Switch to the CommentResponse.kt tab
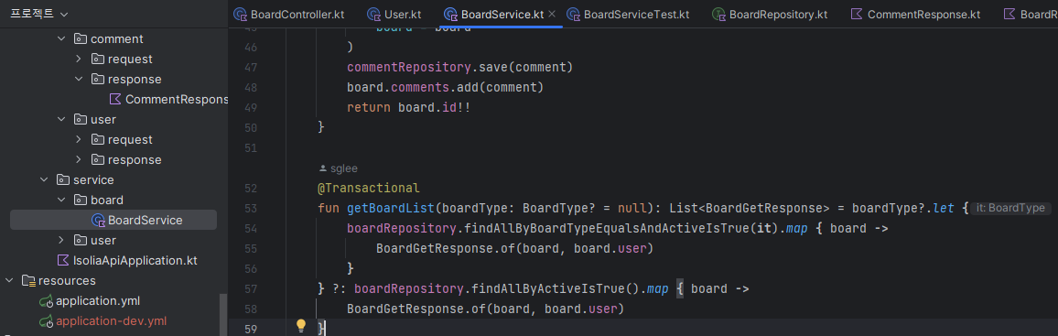1058x336 pixels. (x=914, y=14)
